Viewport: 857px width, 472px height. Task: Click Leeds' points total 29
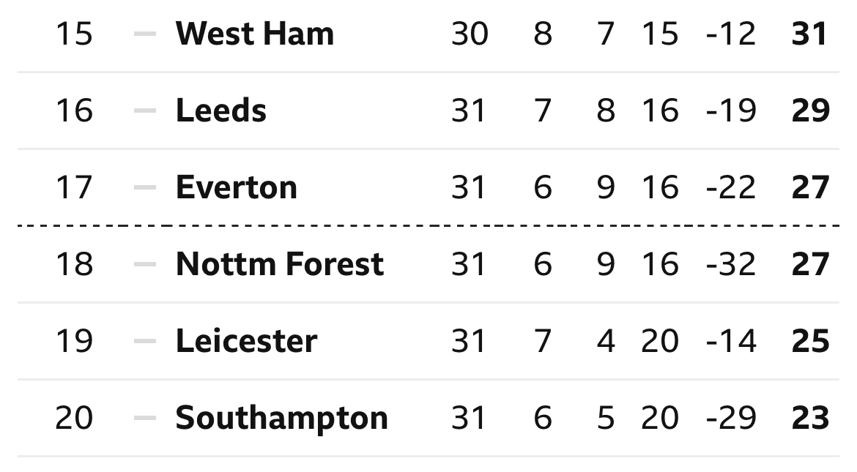click(811, 111)
